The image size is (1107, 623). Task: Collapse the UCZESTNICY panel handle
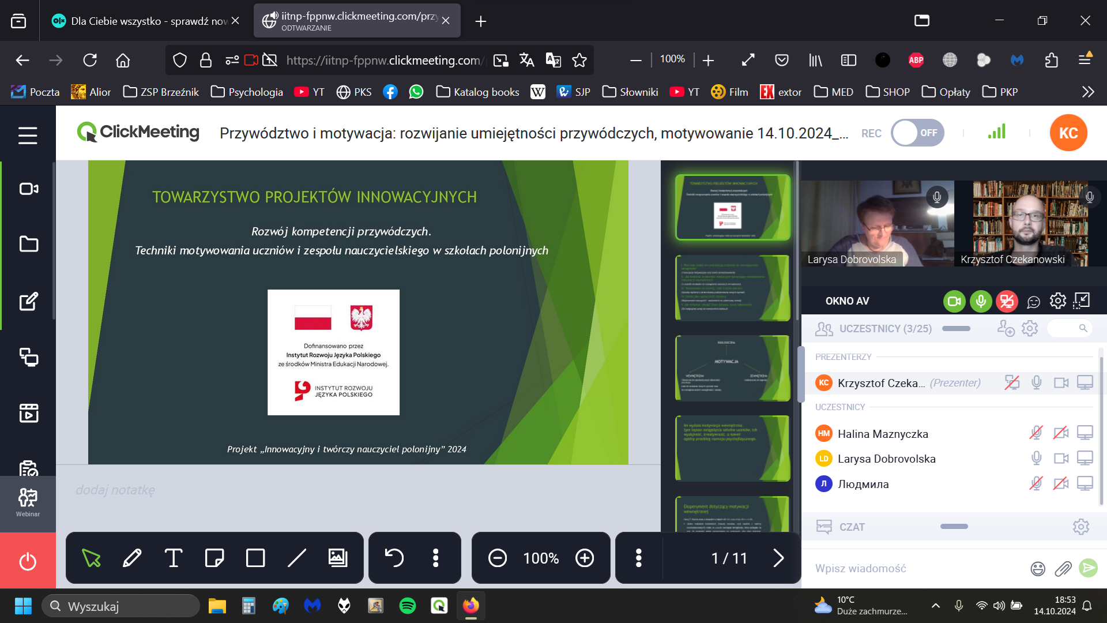pos(956,328)
